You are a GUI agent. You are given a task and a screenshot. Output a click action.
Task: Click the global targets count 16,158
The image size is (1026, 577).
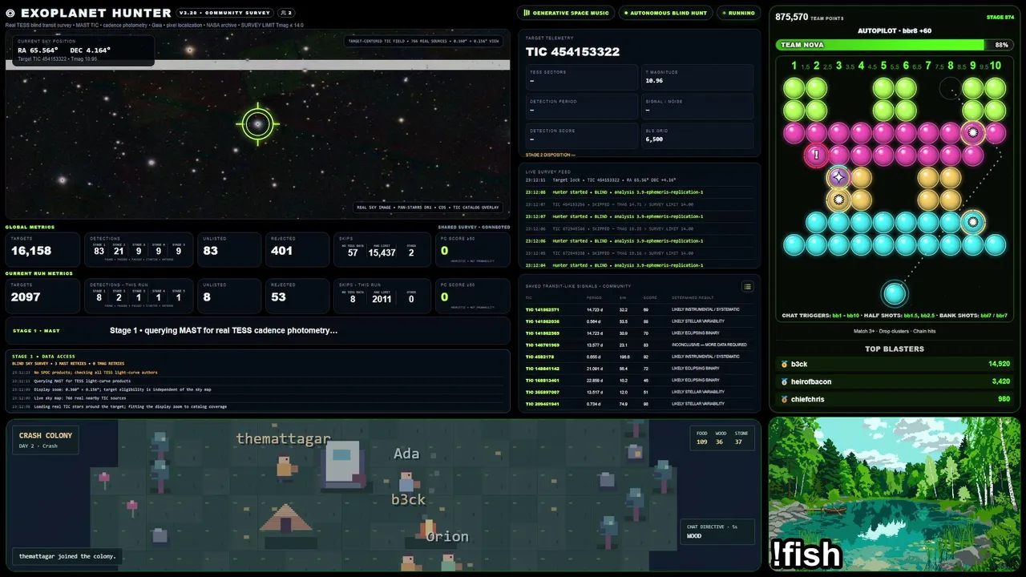pos(31,251)
